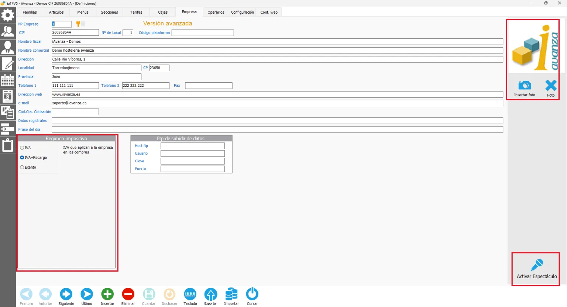Viewport: 567px width, 307px height.
Task: Click the CP postal code field
Action: [x=159, y=68]
